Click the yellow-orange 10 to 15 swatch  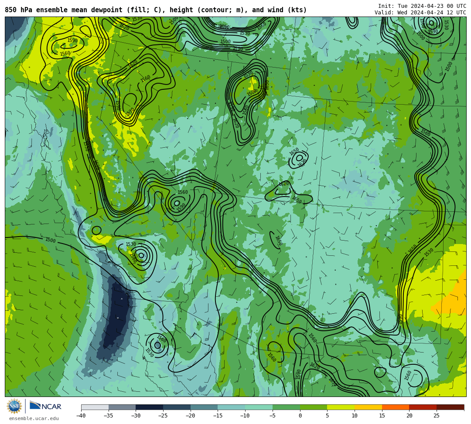click(x=368, y=407)
